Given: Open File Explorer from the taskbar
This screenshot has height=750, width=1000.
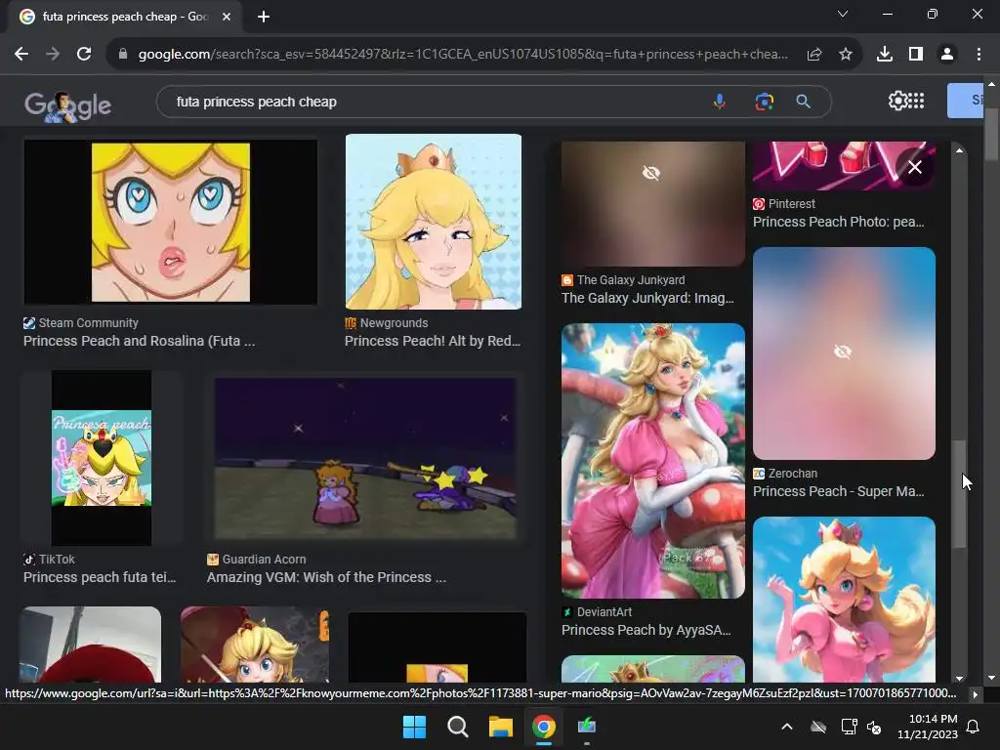Looking at the screenshot, I should [x=501, y=727].
